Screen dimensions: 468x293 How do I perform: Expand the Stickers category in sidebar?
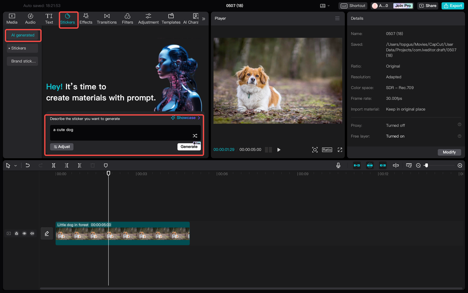(22, 48)
